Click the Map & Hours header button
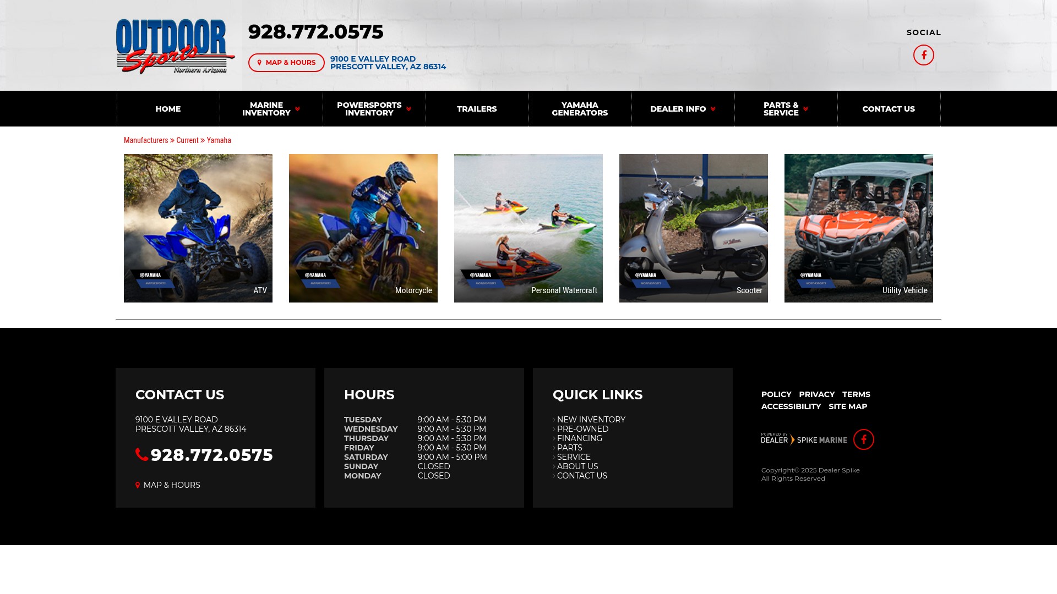The image size is (1057, 594). click(x=286, y=63)
